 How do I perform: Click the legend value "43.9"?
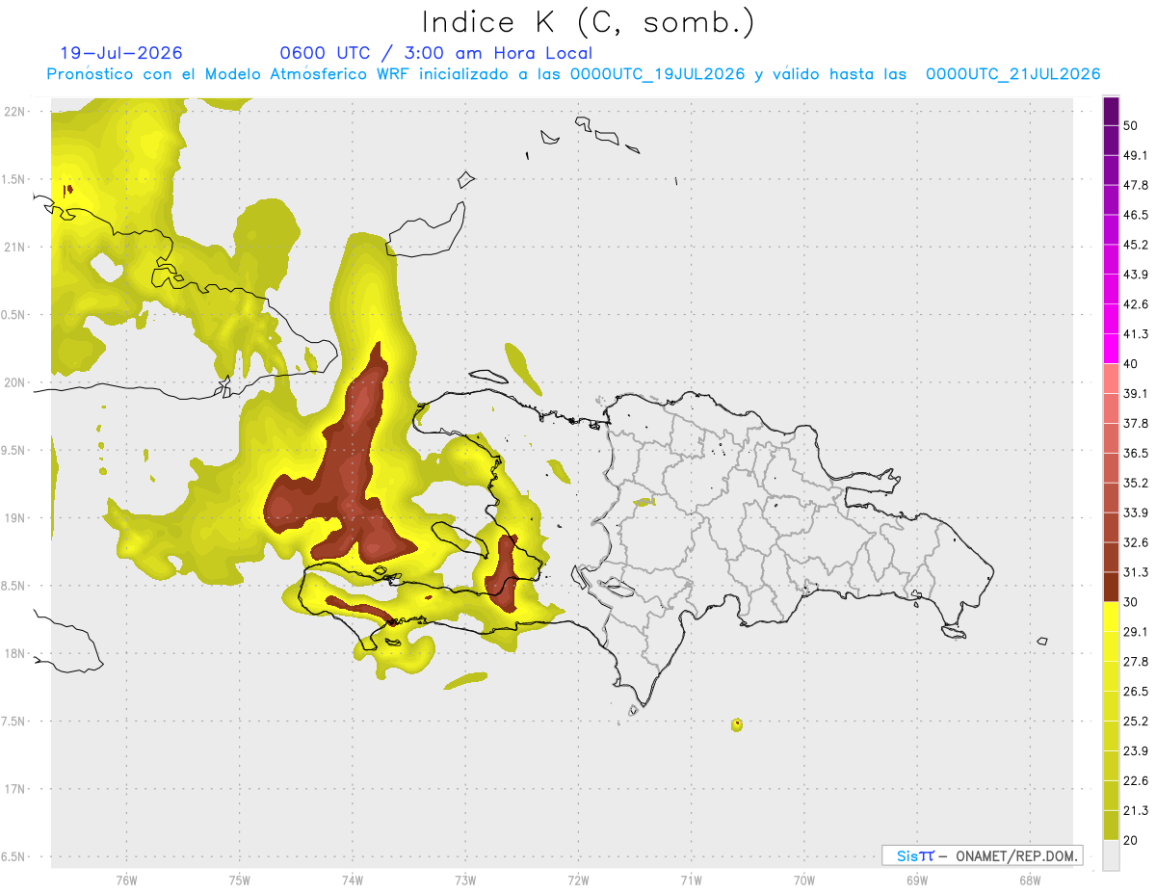pyautogui.click(x=1136, y=275)
